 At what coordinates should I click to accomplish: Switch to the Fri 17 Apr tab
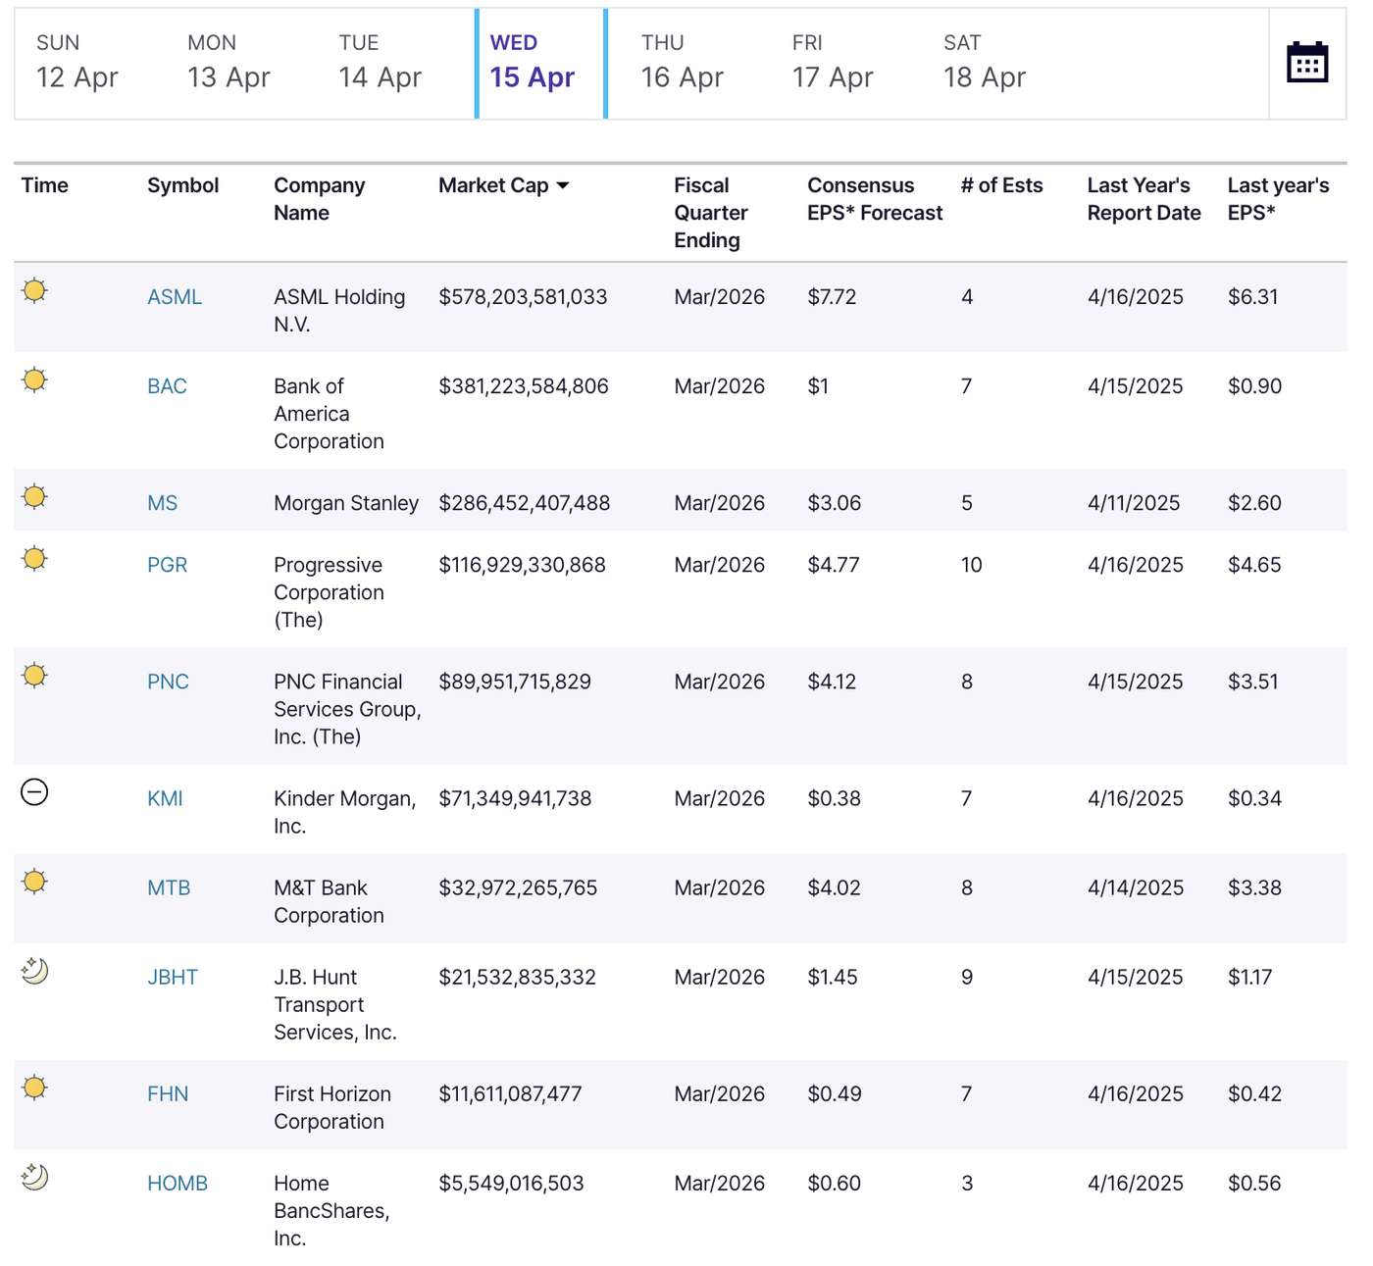[833, 63]
